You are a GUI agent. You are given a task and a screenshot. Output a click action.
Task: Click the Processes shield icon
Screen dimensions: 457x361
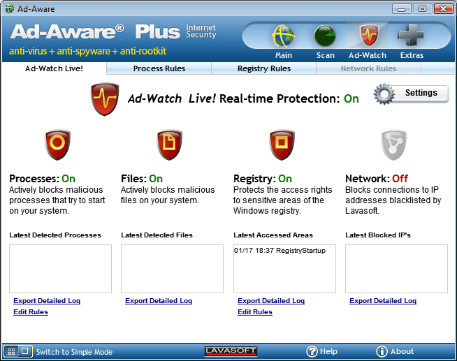(x=57, y=145)
